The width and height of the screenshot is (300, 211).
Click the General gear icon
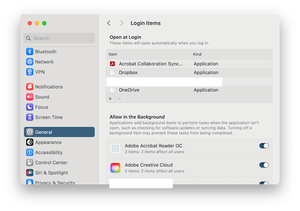click(30, 132)
